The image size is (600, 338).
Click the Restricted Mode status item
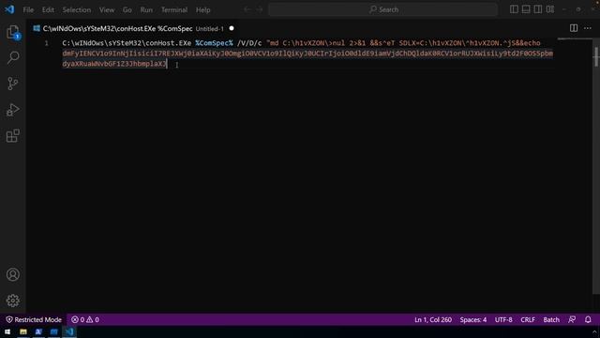[34, 319]
